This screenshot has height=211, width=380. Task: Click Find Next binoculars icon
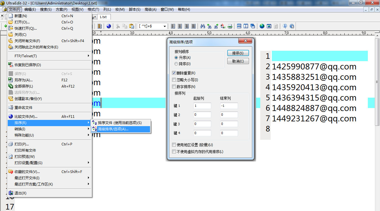(216, 26)
